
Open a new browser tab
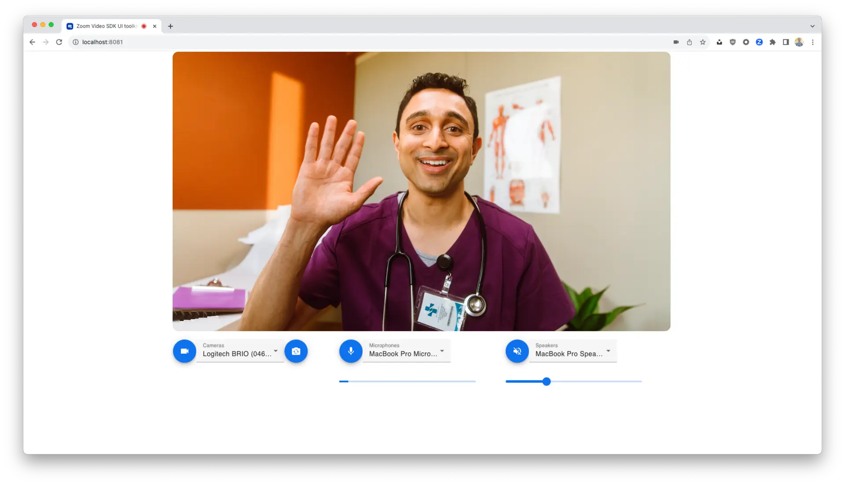coord(170,26)
